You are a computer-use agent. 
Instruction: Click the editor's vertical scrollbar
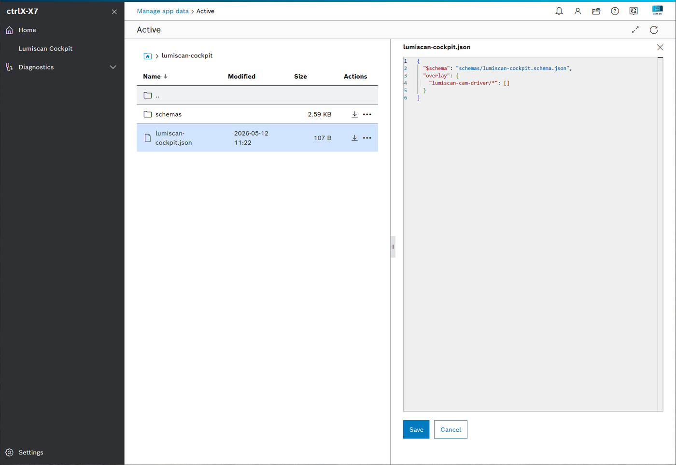click(x=660, y=234)
